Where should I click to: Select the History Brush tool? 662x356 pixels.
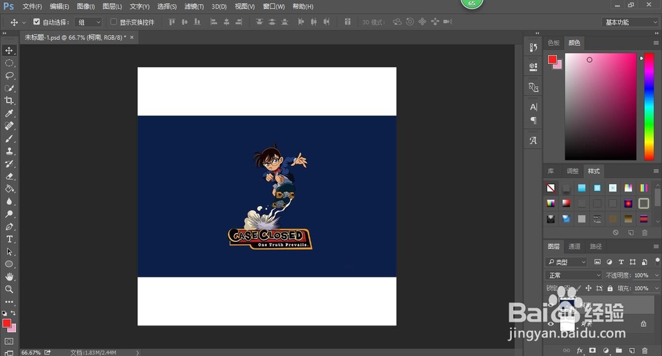pos(9,164)
